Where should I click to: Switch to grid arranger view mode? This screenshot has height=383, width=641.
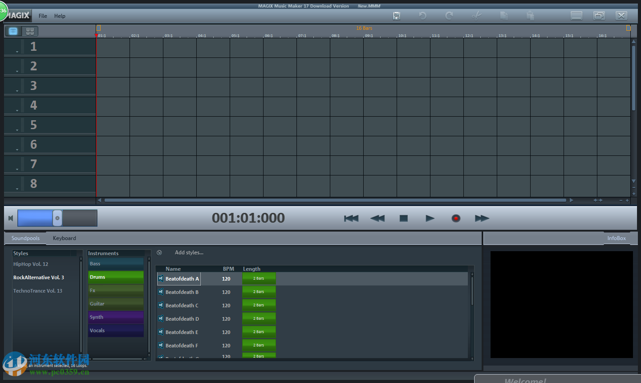[x=30, y=31]
